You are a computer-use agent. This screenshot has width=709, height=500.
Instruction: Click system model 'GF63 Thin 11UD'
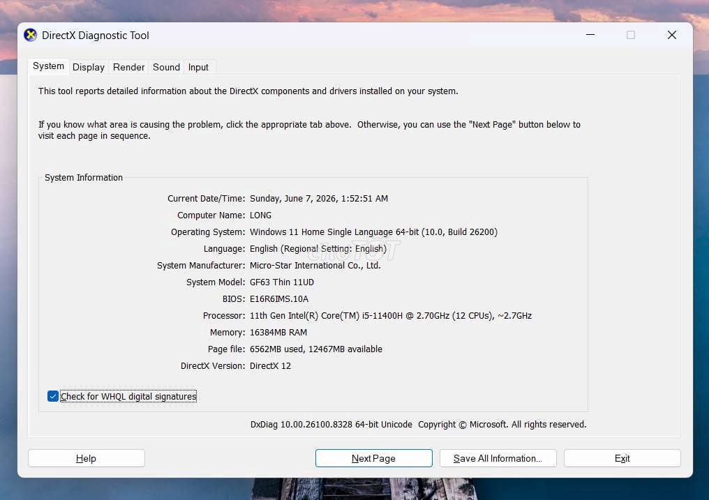click(x=282, y=282)
